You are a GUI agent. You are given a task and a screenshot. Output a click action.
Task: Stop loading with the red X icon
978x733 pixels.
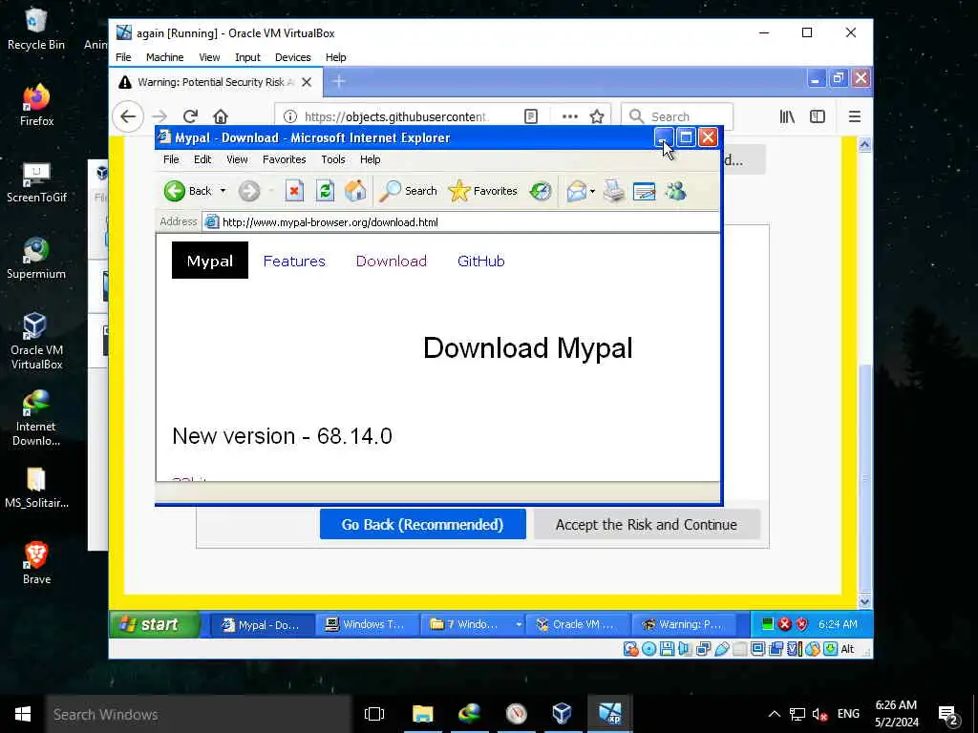pyautogui.click(x=294, y=191)
